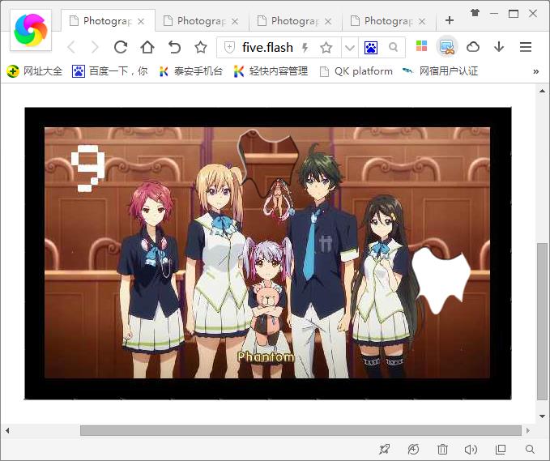Switch to the second Photograp tab
550x461 pixels.
tap(203, 21)
